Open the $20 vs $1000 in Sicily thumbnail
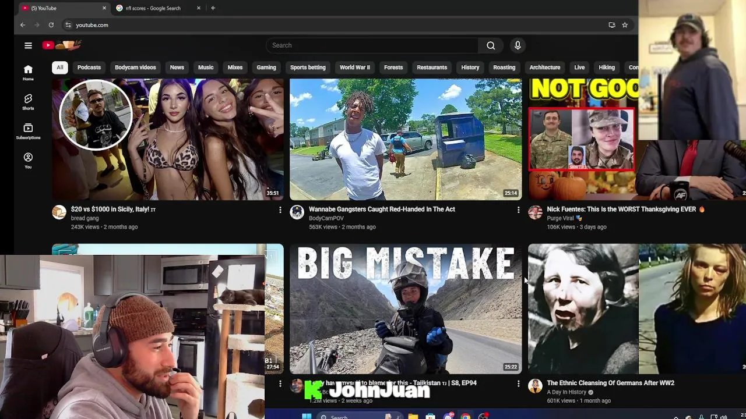Screen dimensions: 746x419 [x=168, y=139]
